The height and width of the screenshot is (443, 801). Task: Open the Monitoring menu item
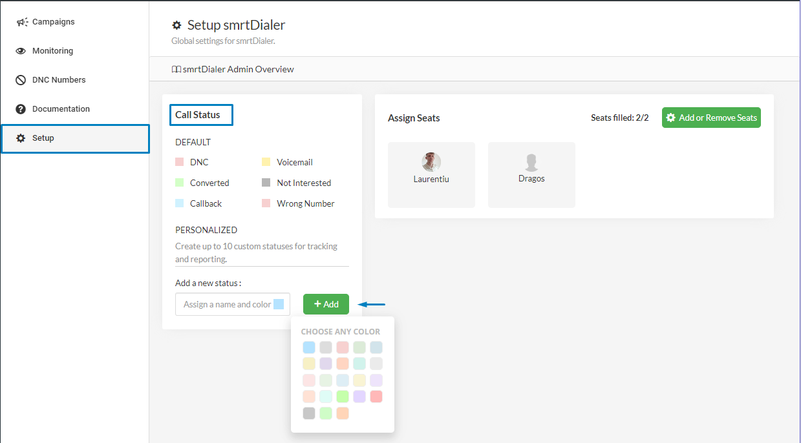[x=52, y=51]
